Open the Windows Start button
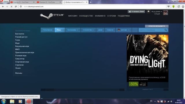 click(3, 101)
